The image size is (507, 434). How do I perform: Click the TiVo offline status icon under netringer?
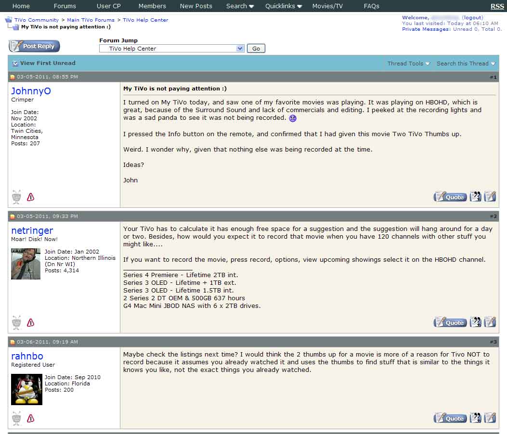[x=16, y=322]
